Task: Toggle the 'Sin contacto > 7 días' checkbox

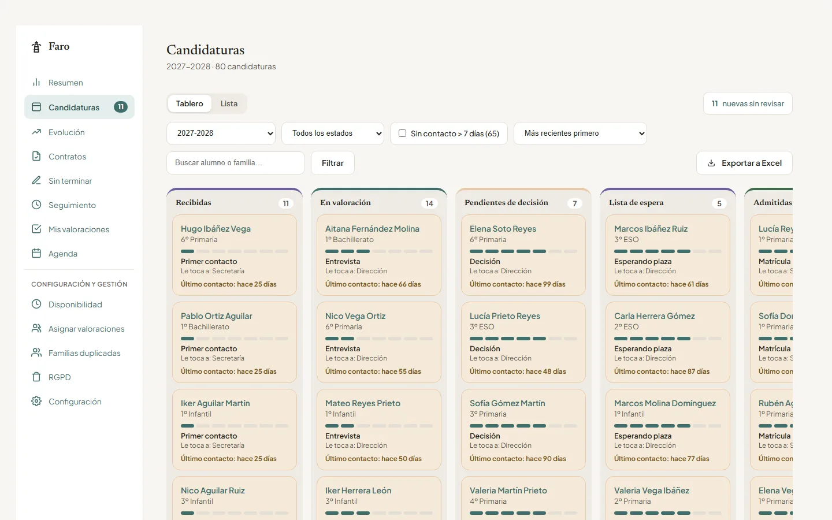Action: coord(403,133)
